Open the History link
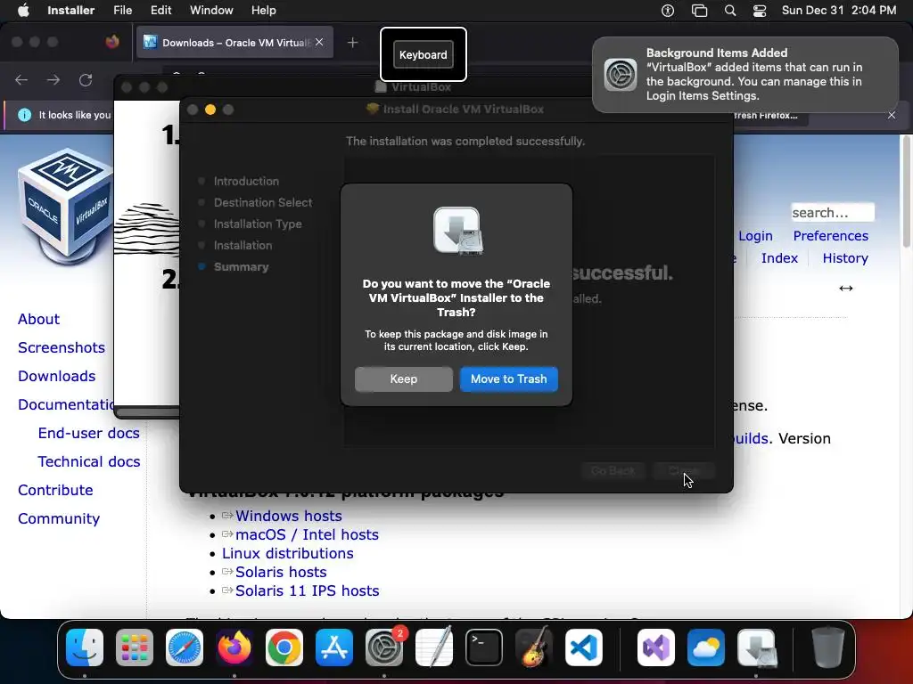The width and height of the screenshot is (913, 684). click(845, 257)
